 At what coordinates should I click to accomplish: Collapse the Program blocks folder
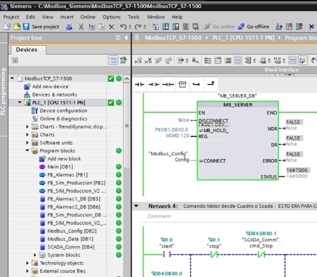27,150
